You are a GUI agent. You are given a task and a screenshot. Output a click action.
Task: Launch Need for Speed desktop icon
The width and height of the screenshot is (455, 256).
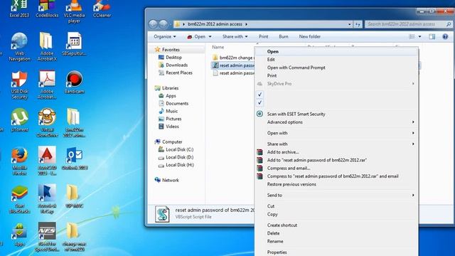[x=47, y=238]
